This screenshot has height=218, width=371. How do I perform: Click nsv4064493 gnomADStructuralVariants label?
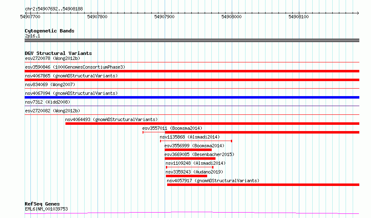click(x=111, y=119)
